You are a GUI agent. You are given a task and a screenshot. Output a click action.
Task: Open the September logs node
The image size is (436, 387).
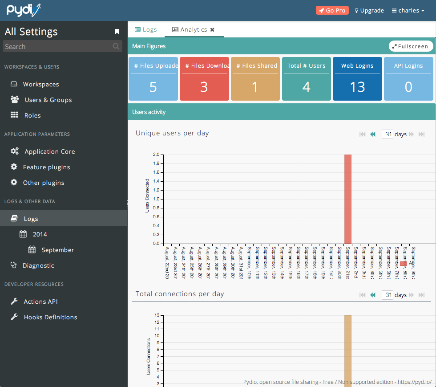point(57,250)
